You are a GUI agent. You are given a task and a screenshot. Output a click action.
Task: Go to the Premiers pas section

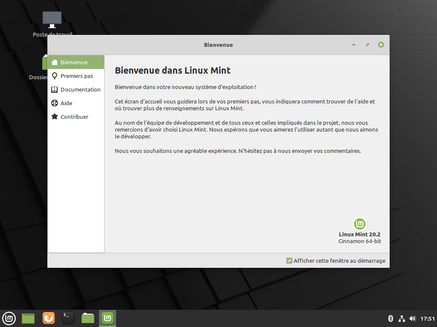point(76,76)
